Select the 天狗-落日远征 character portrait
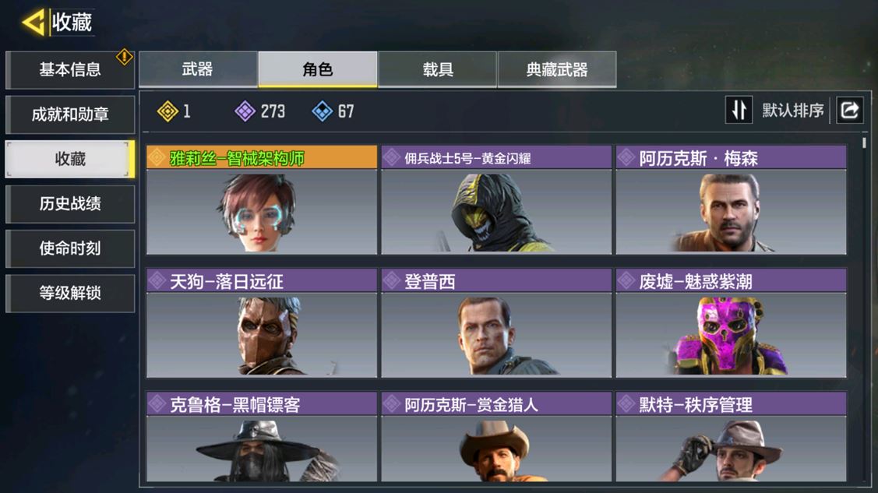 [x=262, y=335]
